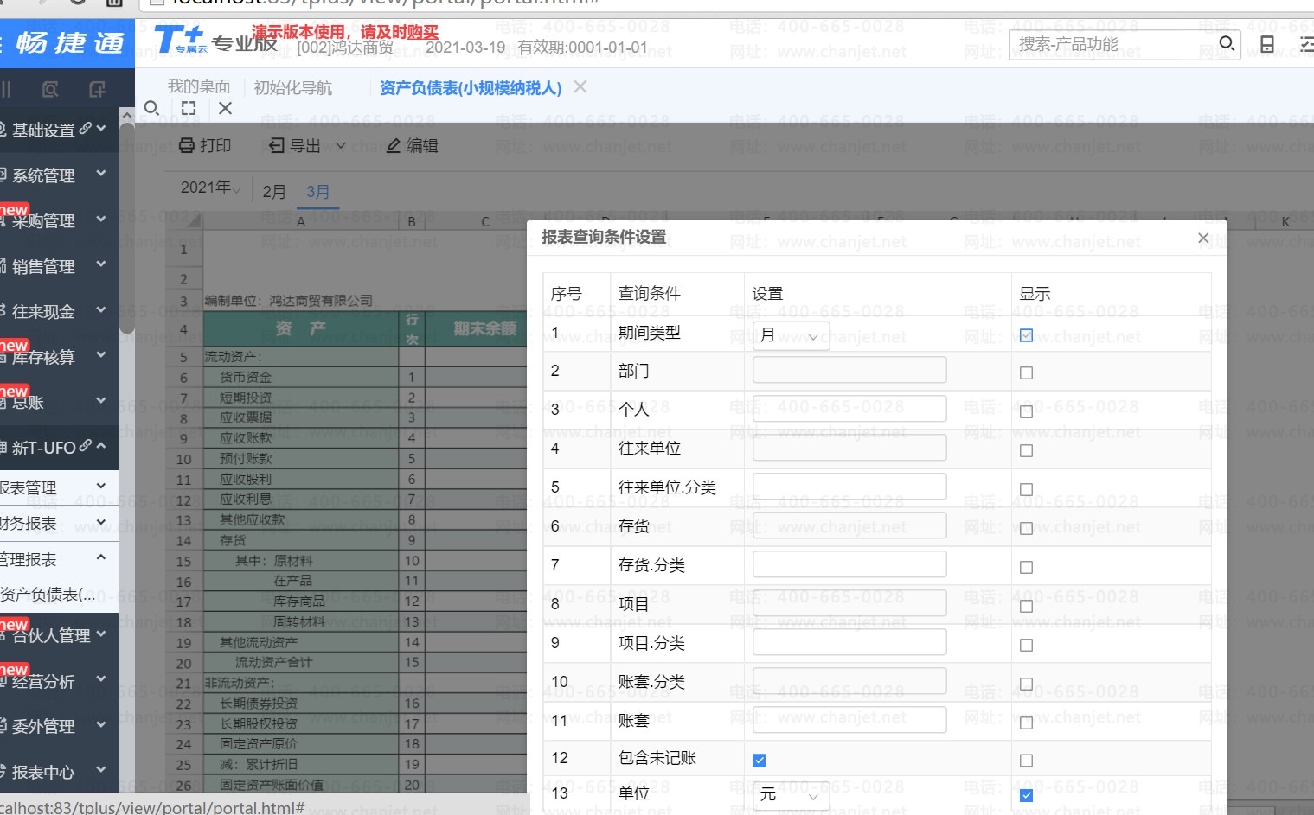
Task: Open the 单位 元 dropdown
Action: (x=791, y=795)
